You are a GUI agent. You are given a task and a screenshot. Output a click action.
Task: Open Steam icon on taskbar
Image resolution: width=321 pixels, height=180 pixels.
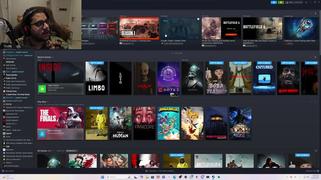(x=213, y=177)
